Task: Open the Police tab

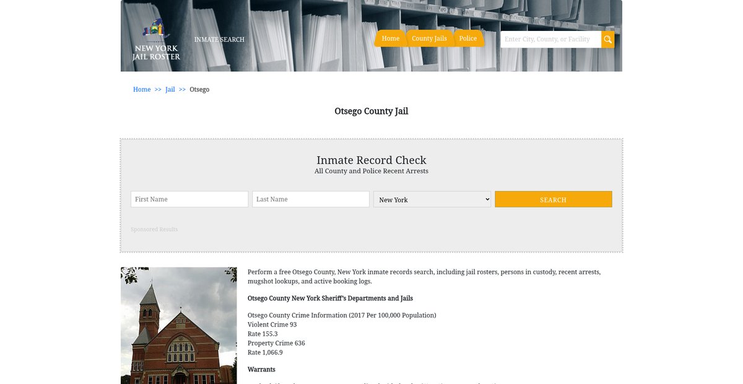Action: coord(468,38)
